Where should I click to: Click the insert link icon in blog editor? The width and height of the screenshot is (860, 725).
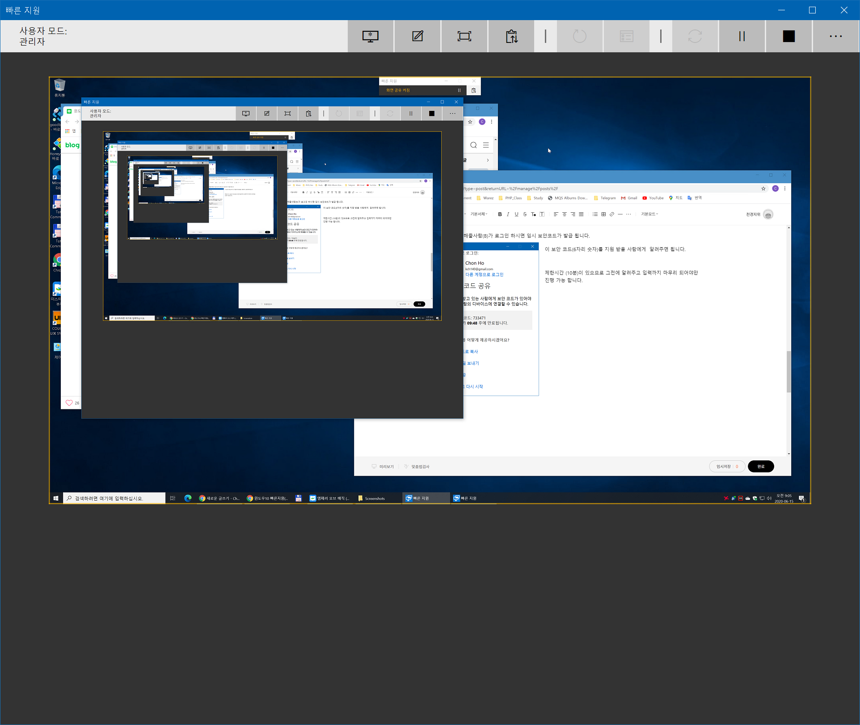(x=611, y=214)
